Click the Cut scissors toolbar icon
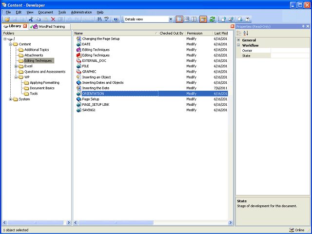This screenshot has width=312, height=234. coord(31,19)
